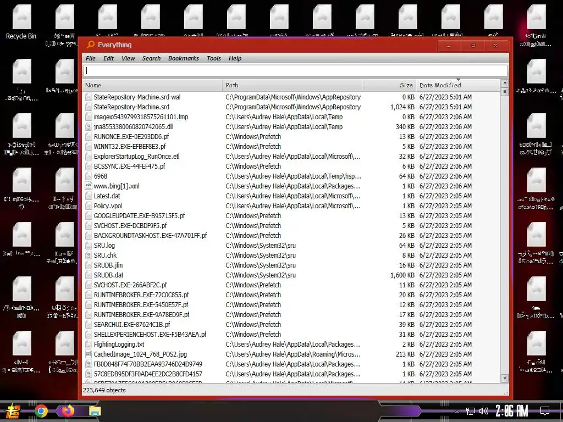Open the Tools menu
563x422 pixels.
pos(214,58)
